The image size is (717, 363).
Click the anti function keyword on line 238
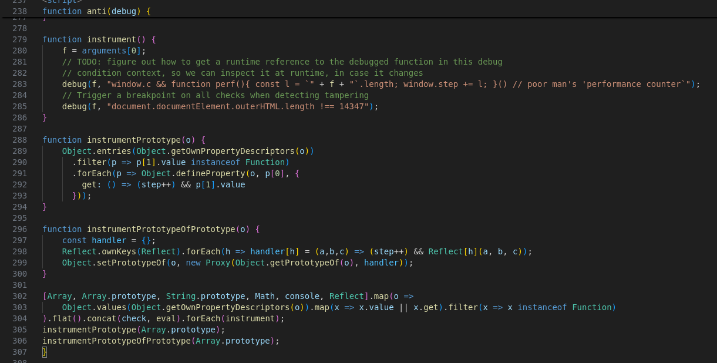click(x=62, y=11)
